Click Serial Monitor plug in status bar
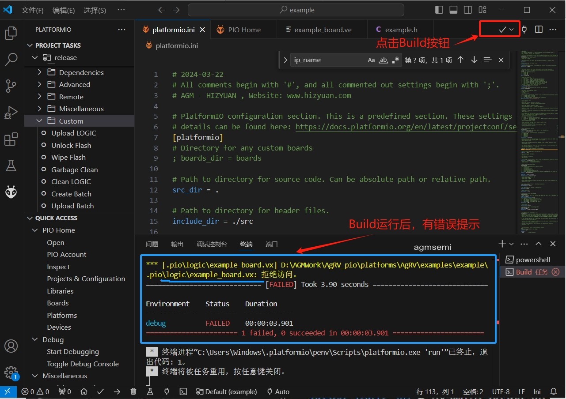The height and width of the screenshot is (399, 566). [167, 391]
